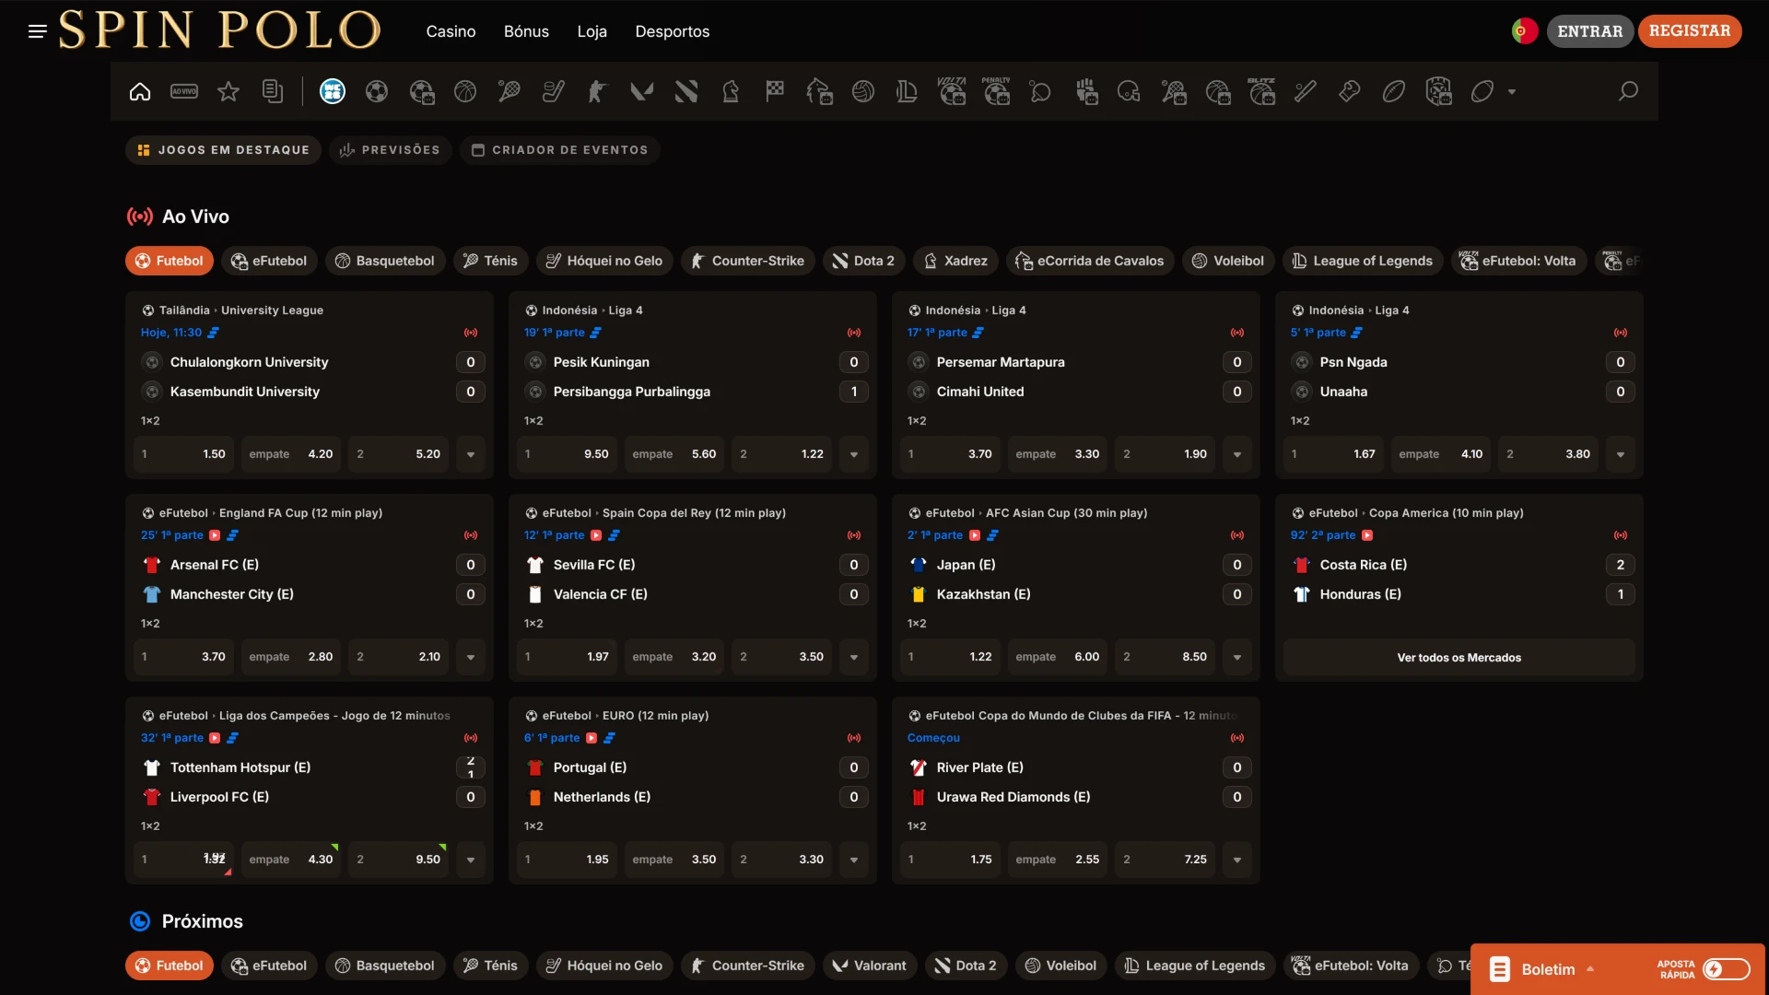The image size is (1769, 995).
Task: Select the eBasketball Blitz icon in sports bar
Action: pos(1261,91)
